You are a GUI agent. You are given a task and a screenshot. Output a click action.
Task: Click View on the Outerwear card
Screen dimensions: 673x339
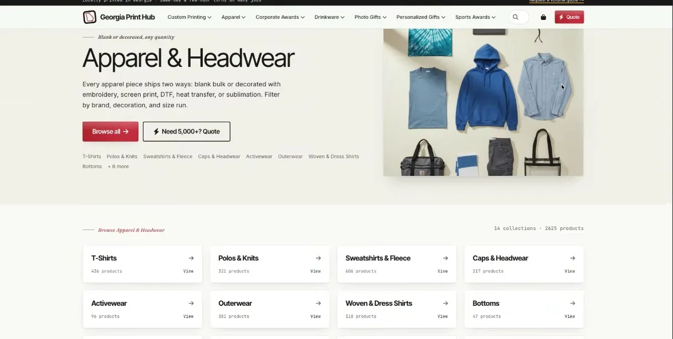(316, 316)
